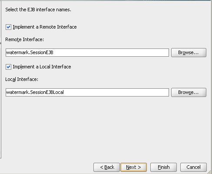This screenshot has height=174, width=212.
Task: Place cursor in watermark.SessionEJBLocal text
Action: tap(35, 92)
